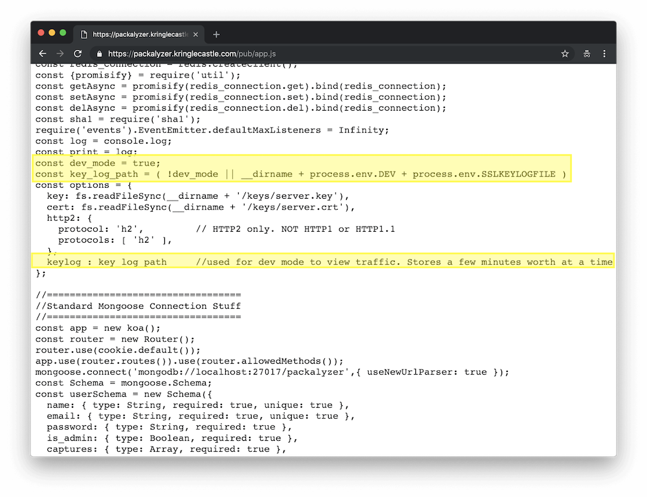
Task: Click the 'router.use(cookie.default());' line
Action: pyautogui.click(x=118, y=350)
